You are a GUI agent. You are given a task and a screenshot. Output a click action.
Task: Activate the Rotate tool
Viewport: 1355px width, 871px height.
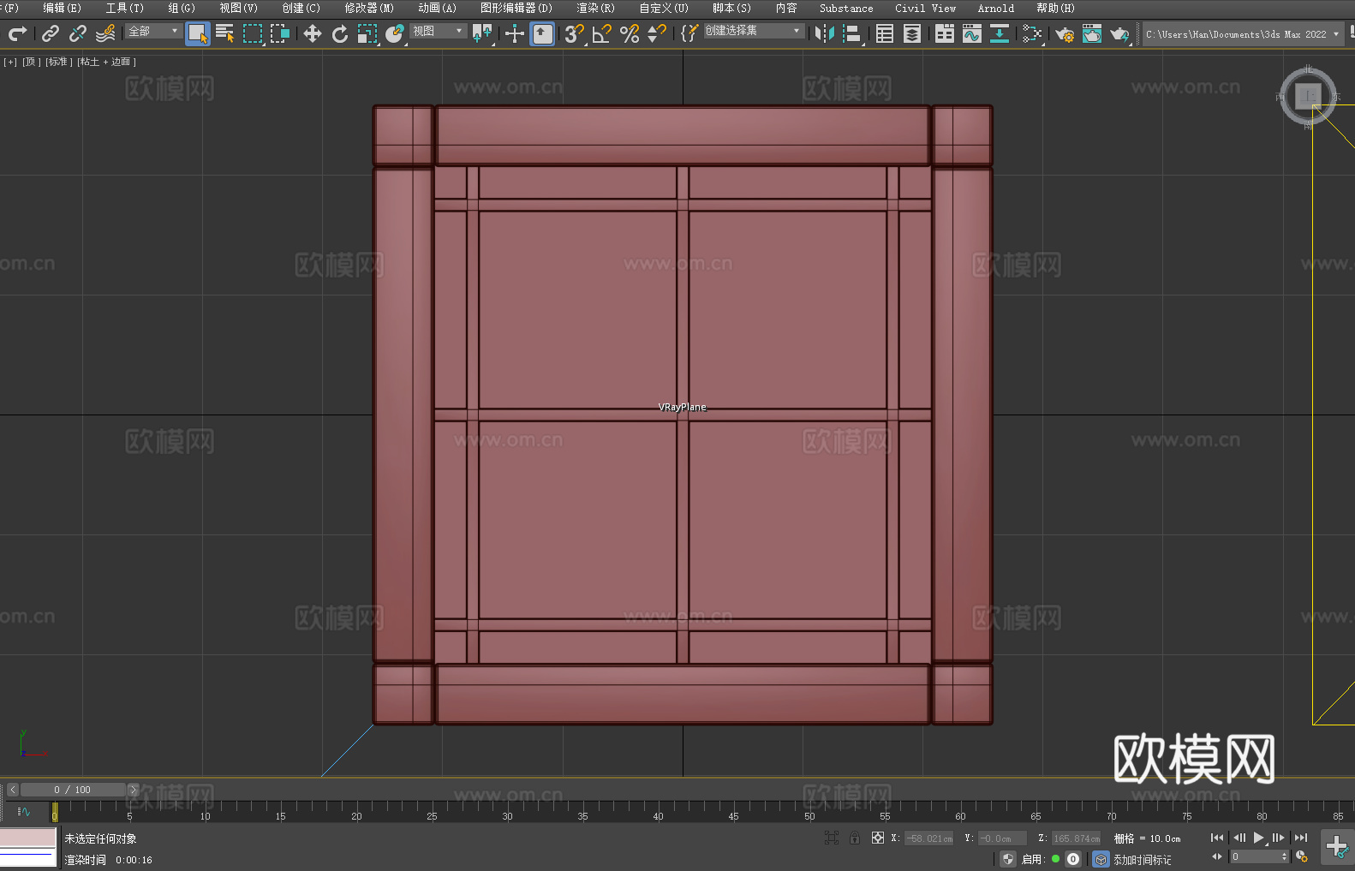click(x=340, y=33)
